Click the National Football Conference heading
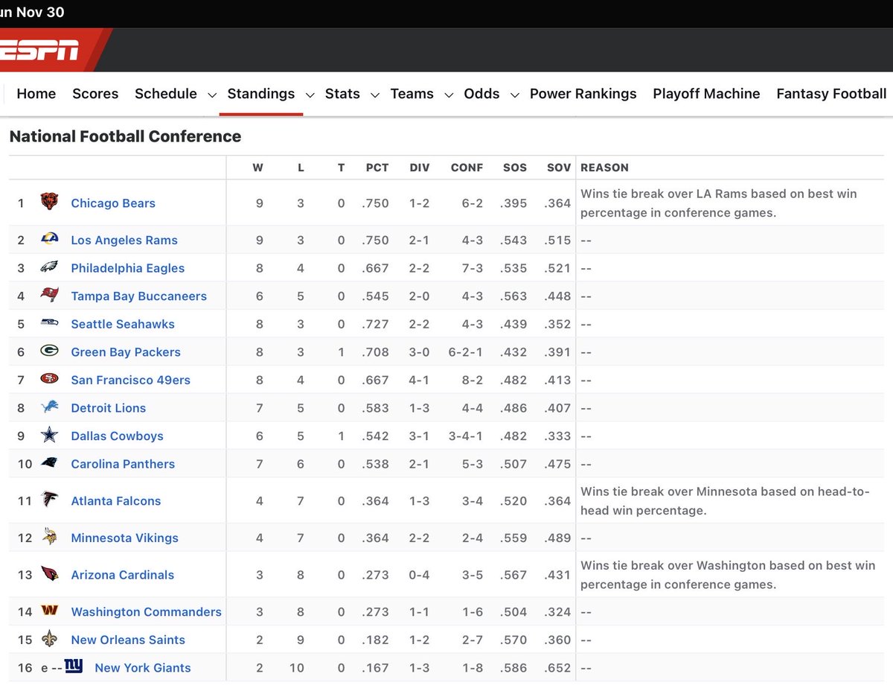This screenshot has width=893, height=694. pos(125,136)
